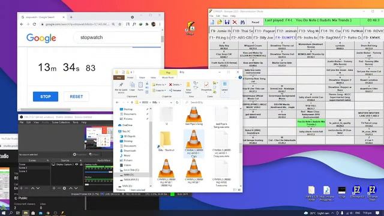Click the Reset button in soundboard toolbar

coord(255,22)
